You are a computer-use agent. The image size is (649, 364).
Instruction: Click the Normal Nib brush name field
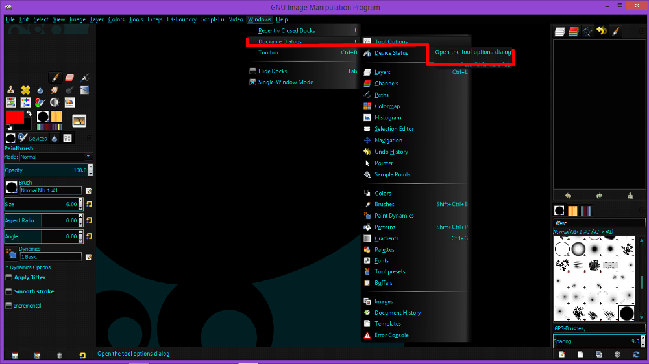(x=51, y=190)
